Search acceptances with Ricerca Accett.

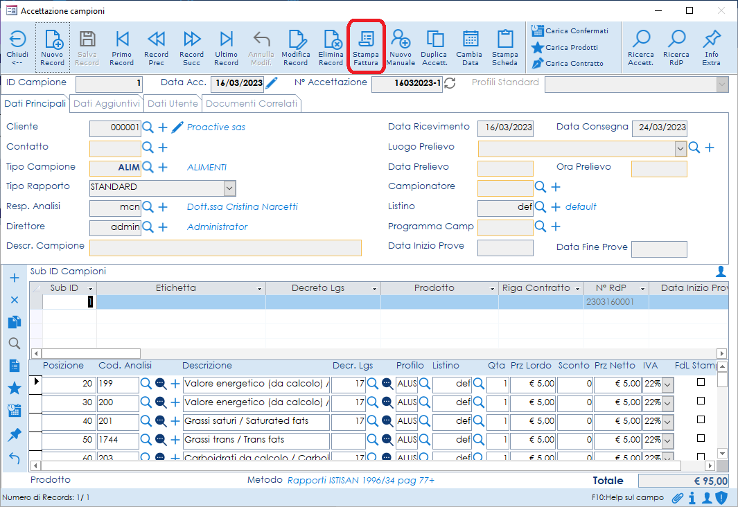641,48
